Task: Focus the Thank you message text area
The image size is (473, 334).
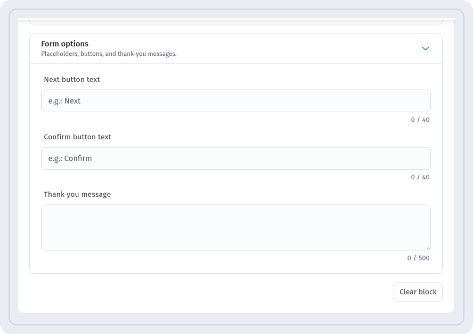Action: pyautogui.click(x=236, y=228)
